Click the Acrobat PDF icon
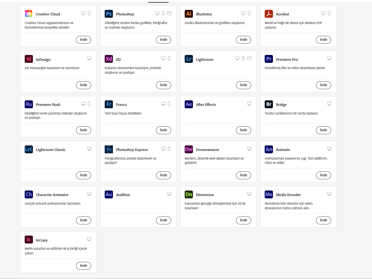This screenshot has height=279, width=372. point(269,13)
